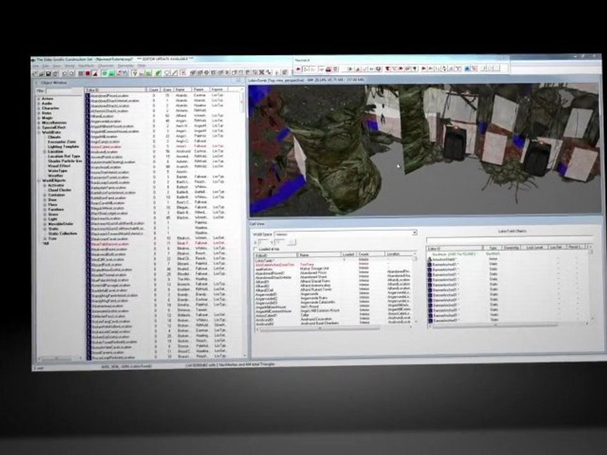Screen dimensions: 607x455
Task: Select the *All tree entry
Action: coord(46,243)
